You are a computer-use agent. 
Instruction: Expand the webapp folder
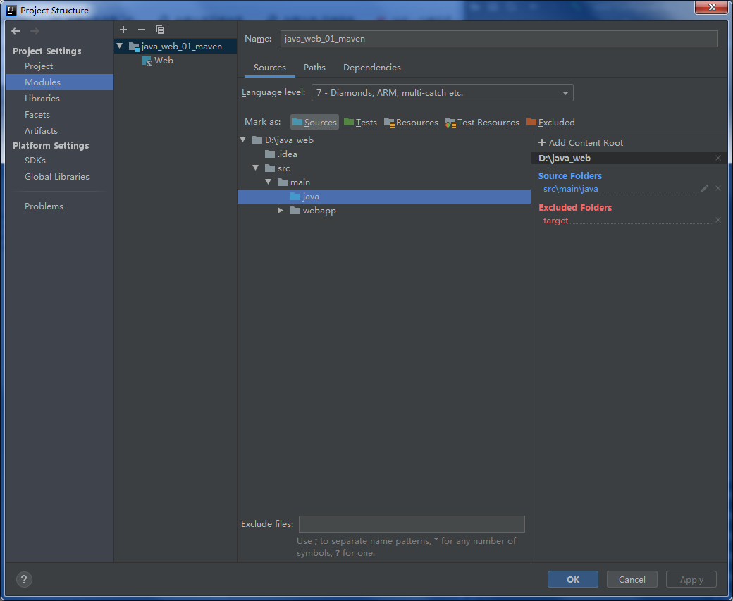point(281,211)
